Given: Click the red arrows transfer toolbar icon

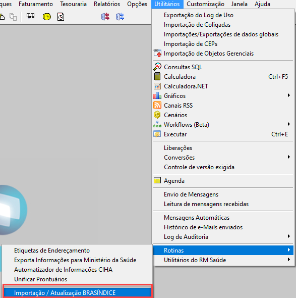Looking at the screenshot, I should pos(105,17).
